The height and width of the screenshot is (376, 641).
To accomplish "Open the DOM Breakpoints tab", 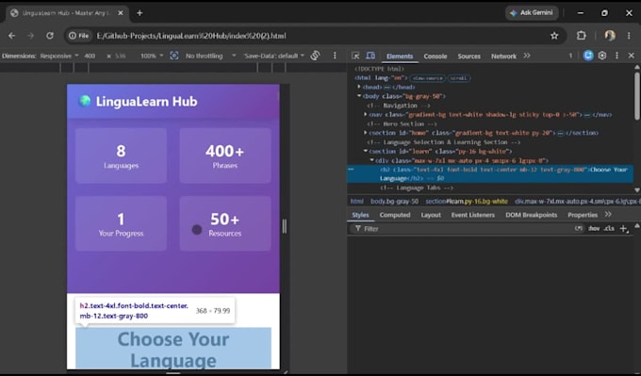I will click(531, 215).
